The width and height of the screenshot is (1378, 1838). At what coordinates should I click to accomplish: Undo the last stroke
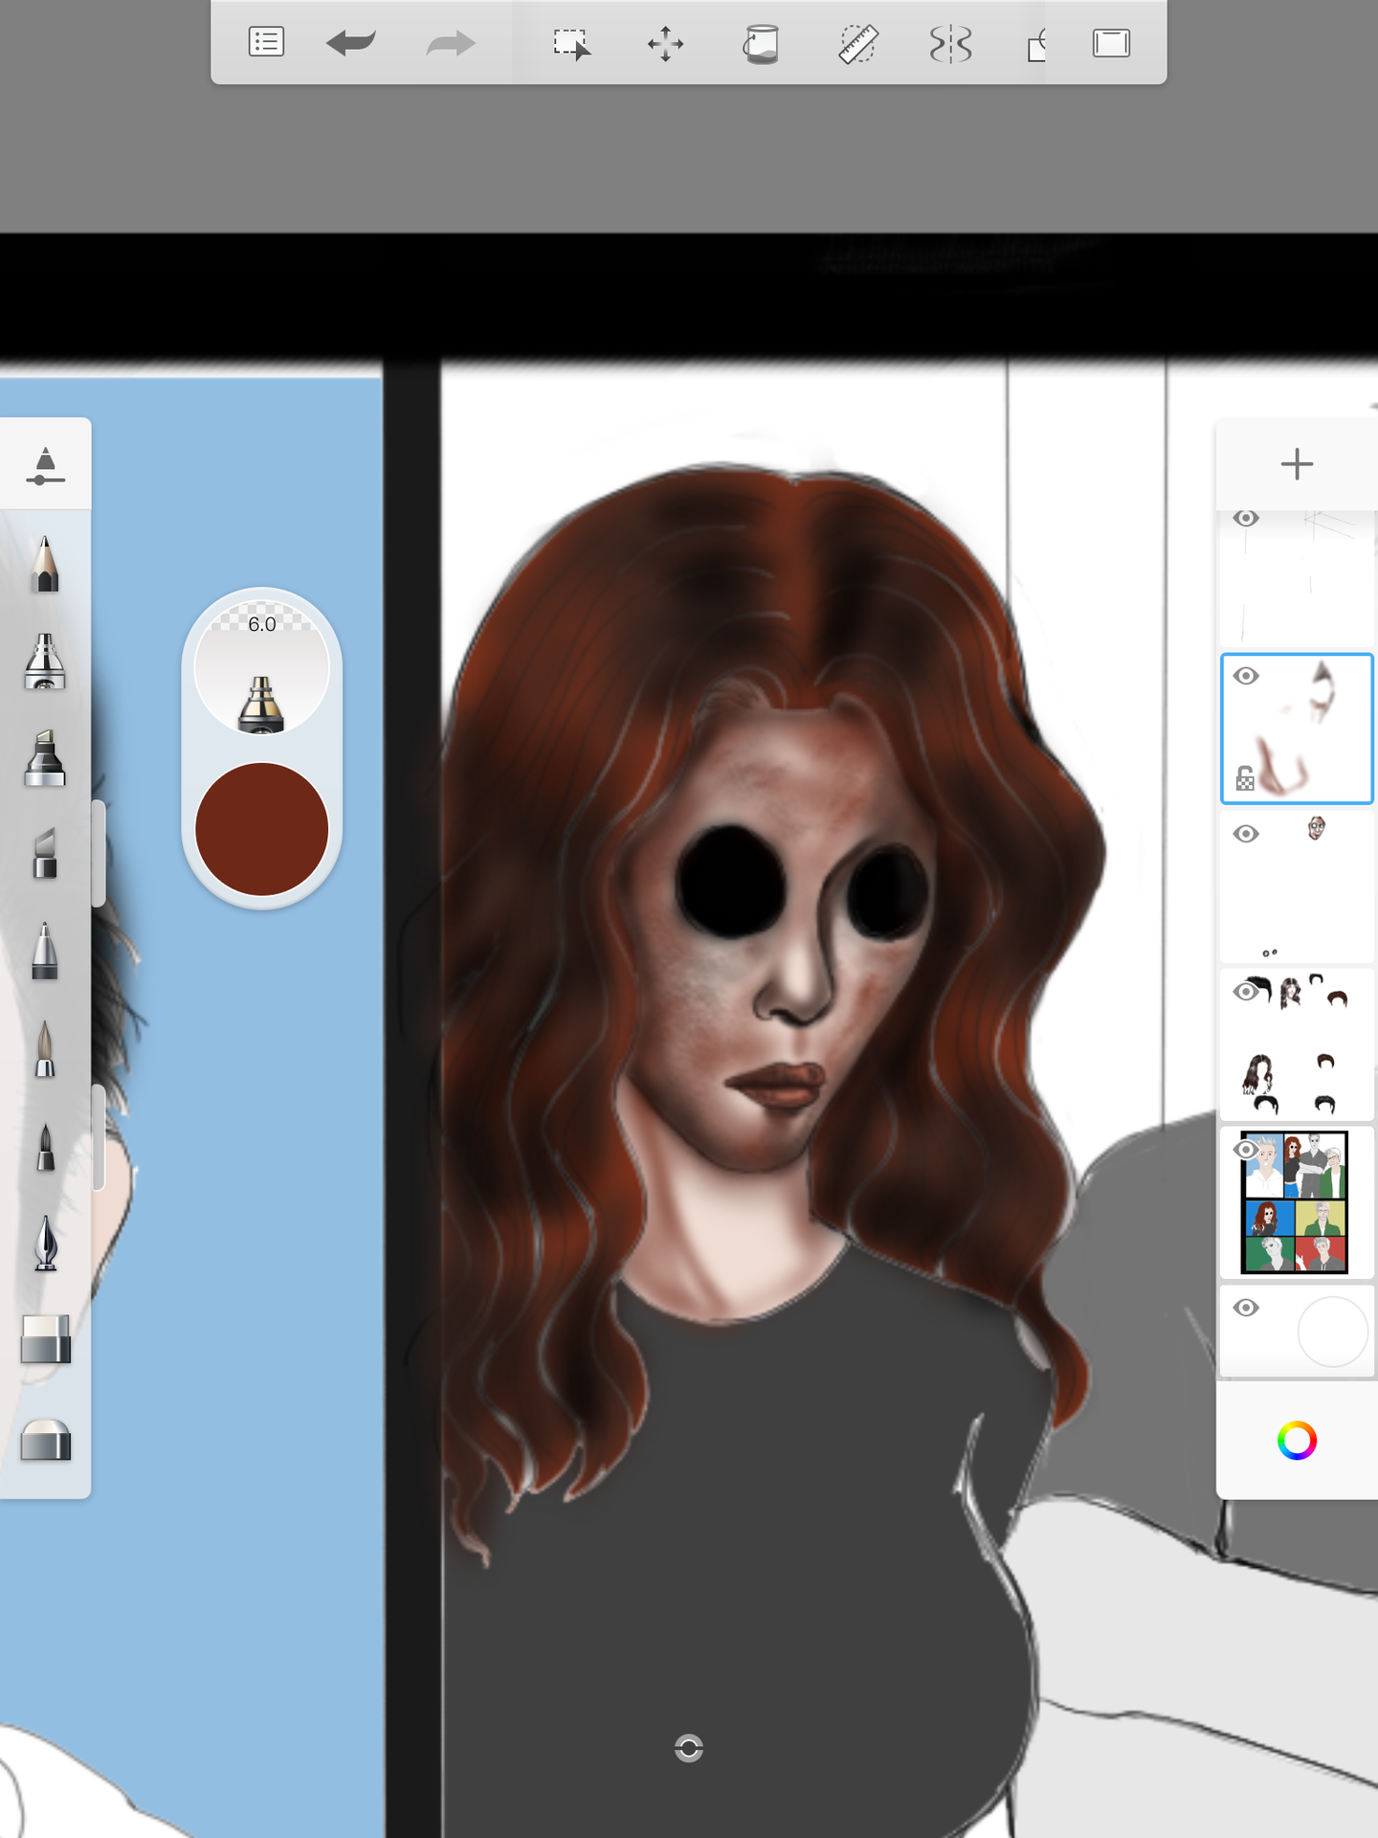(x=351, y=43)
